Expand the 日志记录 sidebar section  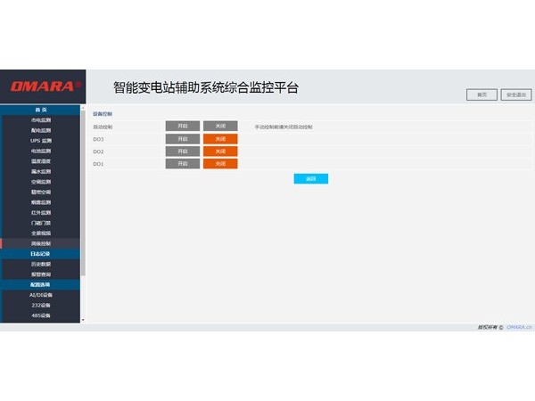click(41, 254)
